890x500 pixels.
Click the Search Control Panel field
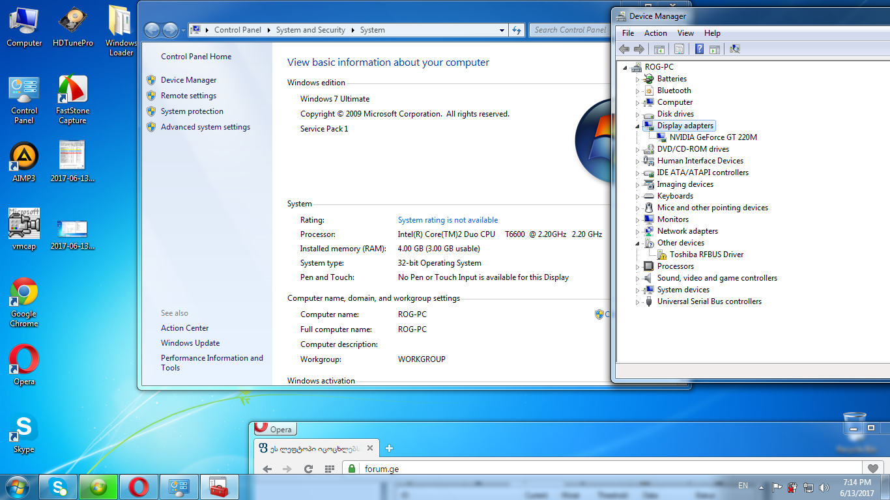click(x=569, y=30)
